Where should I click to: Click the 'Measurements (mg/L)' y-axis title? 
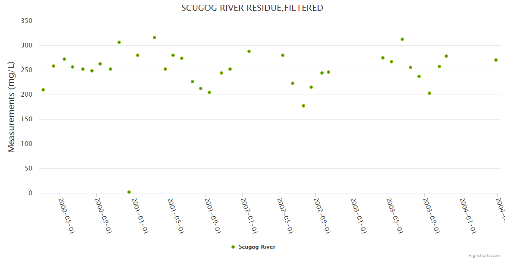(12, 107)
